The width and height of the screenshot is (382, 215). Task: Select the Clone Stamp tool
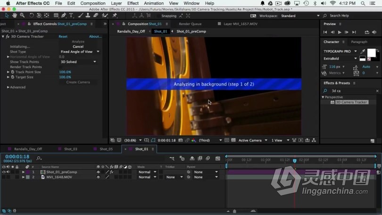88,16
